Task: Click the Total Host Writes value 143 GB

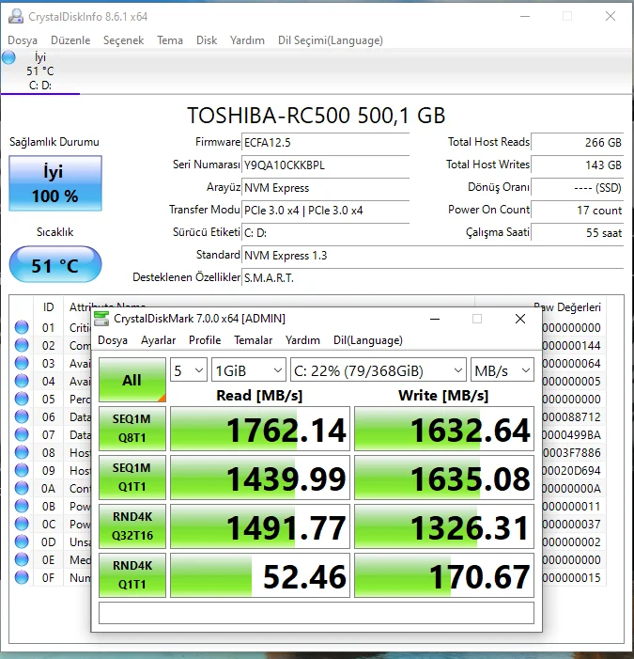Action: [x=578, y=165]
